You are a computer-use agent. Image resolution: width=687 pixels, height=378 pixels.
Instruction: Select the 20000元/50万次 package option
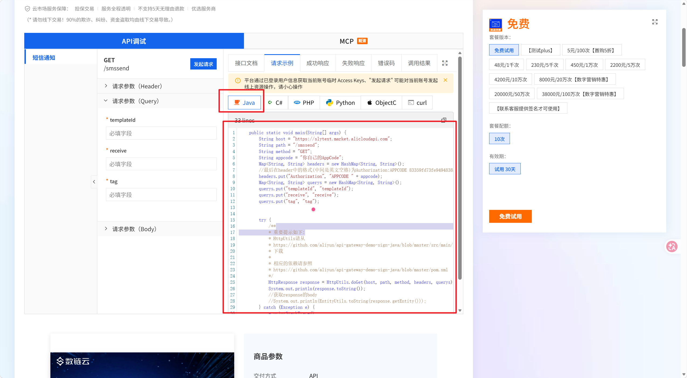(x=512, y=94)
